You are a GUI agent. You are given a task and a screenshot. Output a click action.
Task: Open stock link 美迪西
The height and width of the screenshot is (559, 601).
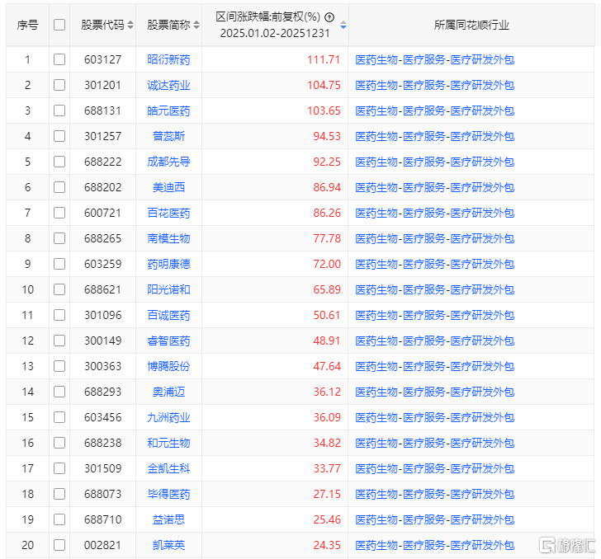168,187
